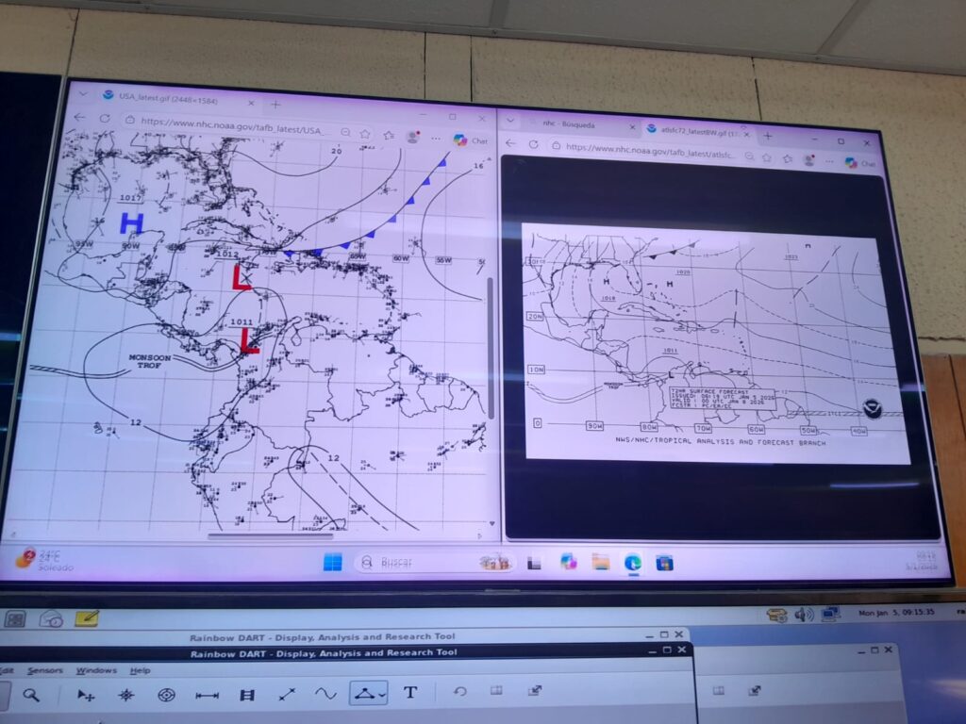
Task: Select the text annotation T tool
Action: (x=410, y=693)
